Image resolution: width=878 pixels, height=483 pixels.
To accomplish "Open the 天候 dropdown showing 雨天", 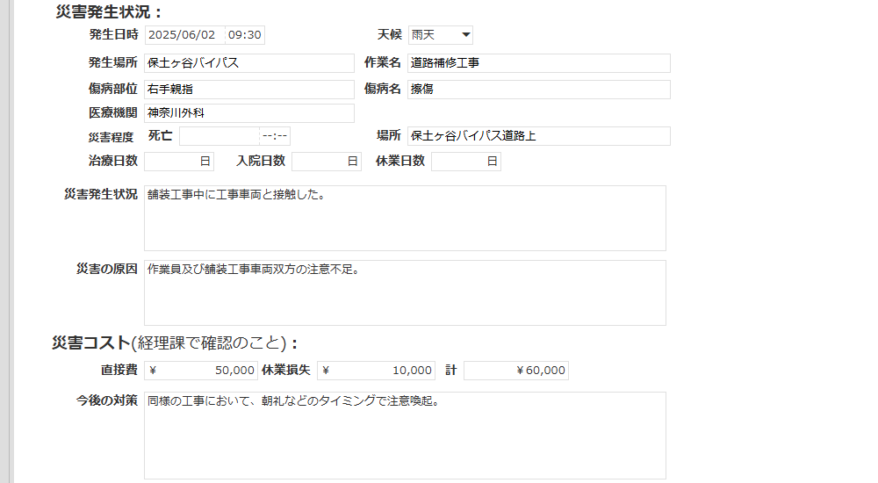I will tap(441, 35).
